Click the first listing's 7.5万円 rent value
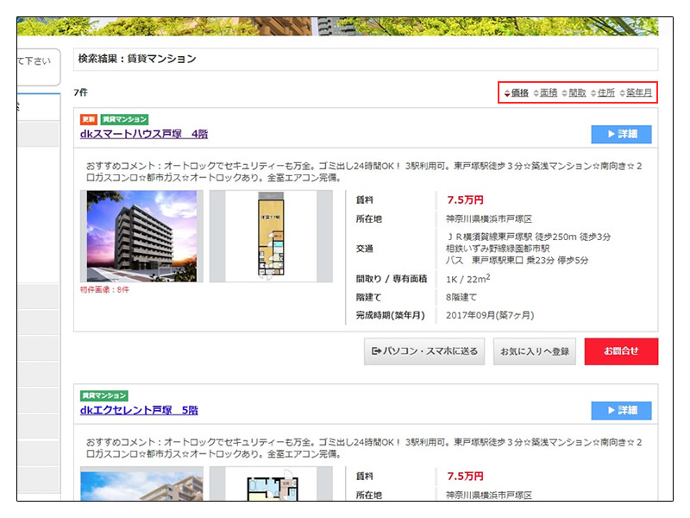Screen dimensions: 690x518 point(465,200)
